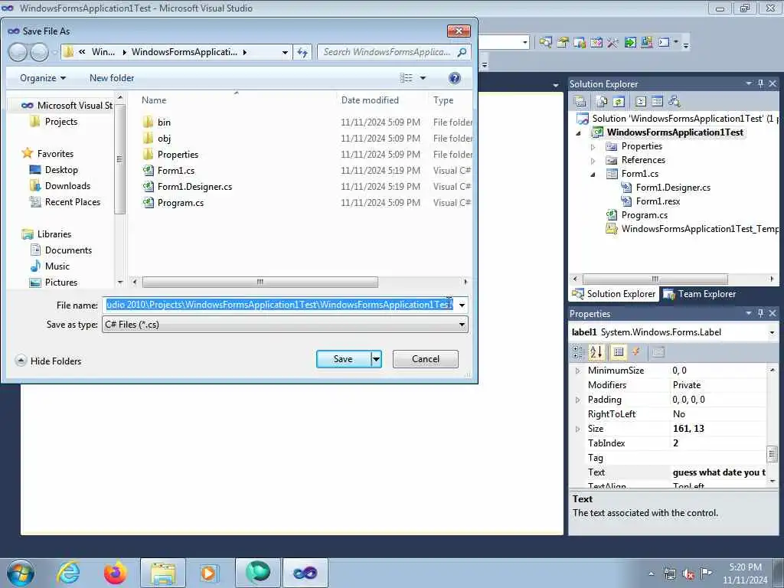Screen dimensions: 784x588
Task: Click View Designer in Solution Explorer toolbar
Action: click(657, 102)
